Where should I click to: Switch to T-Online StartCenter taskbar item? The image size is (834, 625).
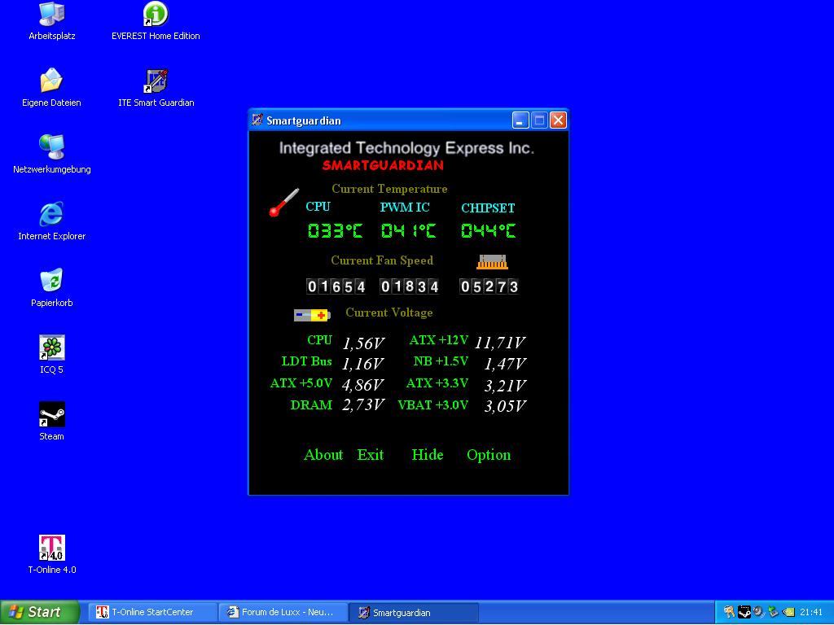[x=152, y=612]
